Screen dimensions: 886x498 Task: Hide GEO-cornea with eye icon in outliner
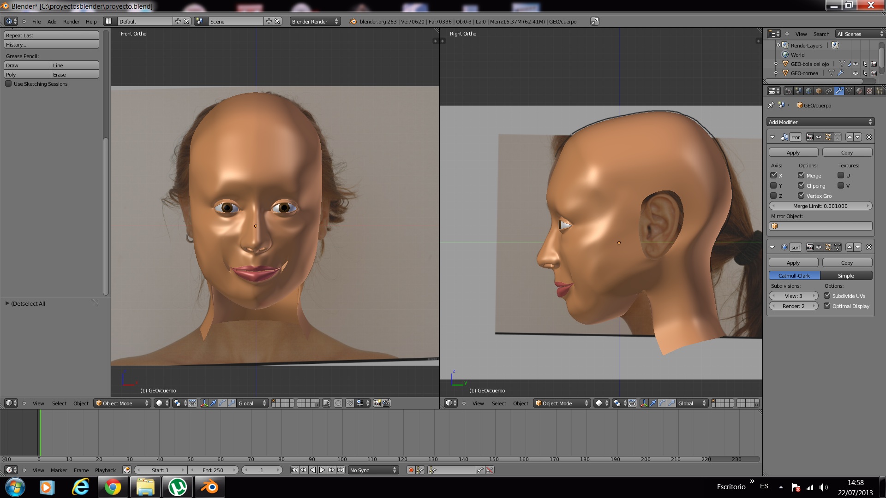pos(855,73)
